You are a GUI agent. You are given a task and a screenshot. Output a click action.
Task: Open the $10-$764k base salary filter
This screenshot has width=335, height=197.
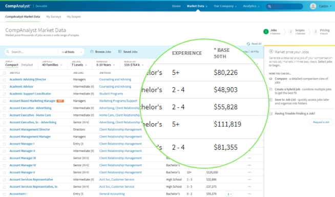(134, 65)
